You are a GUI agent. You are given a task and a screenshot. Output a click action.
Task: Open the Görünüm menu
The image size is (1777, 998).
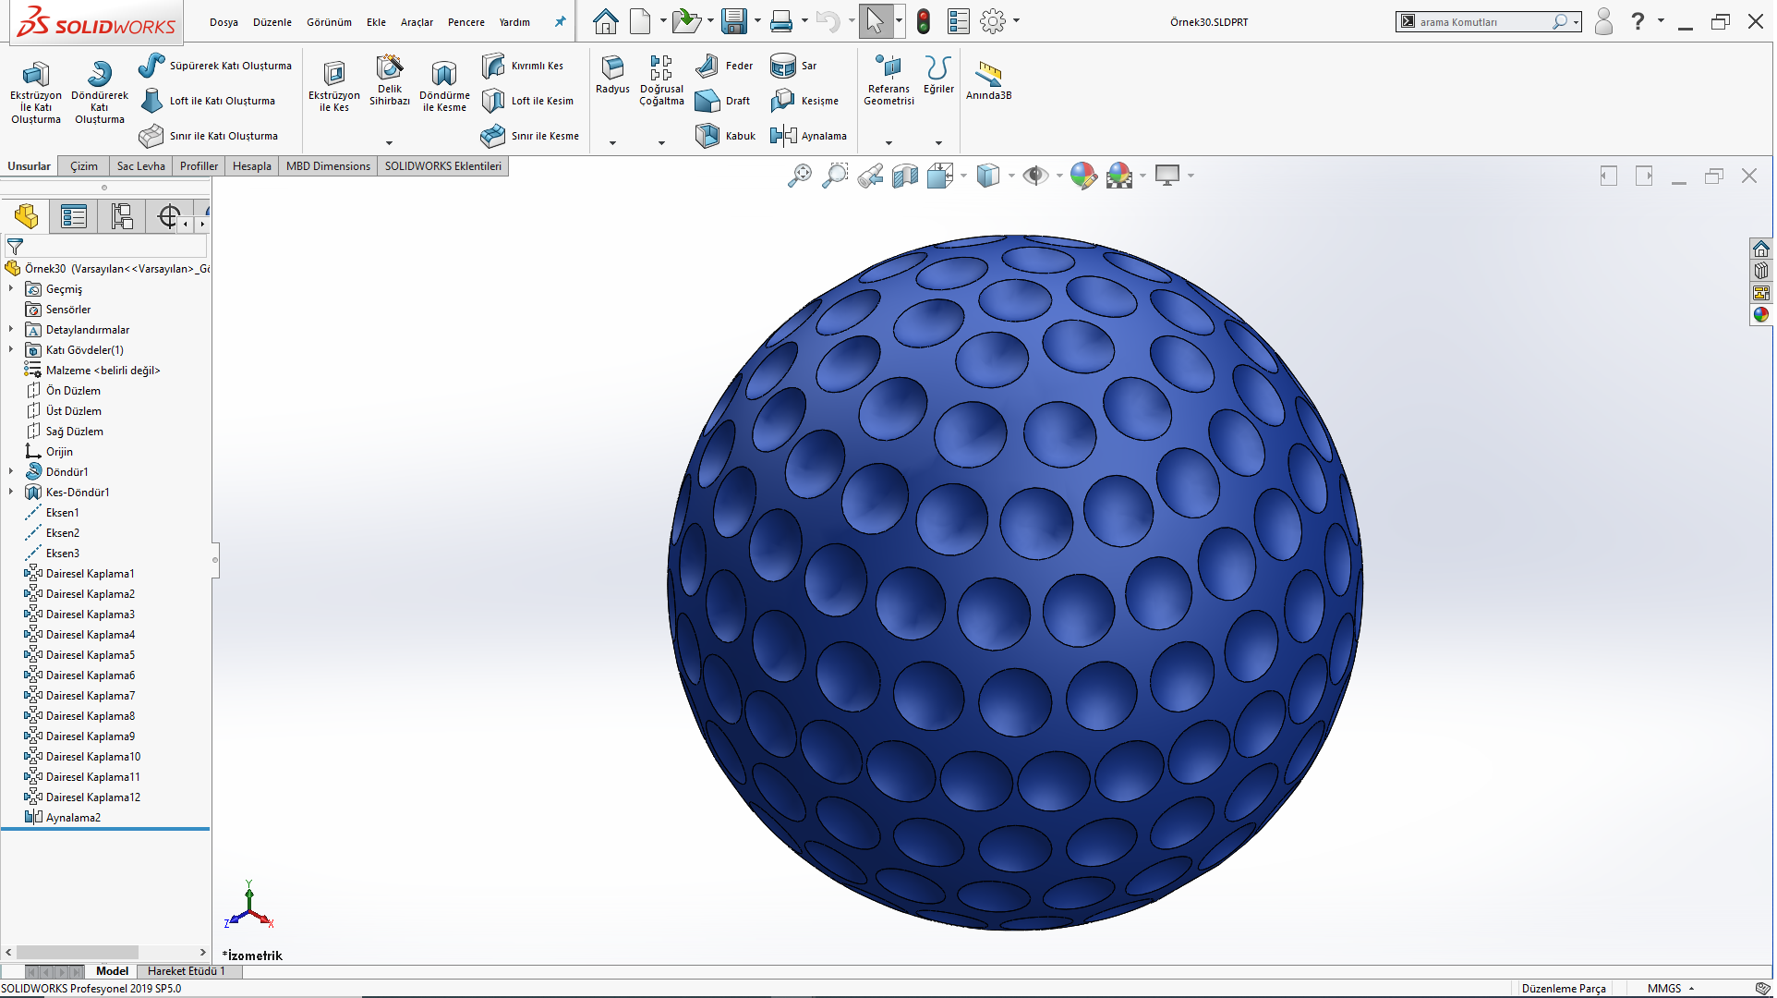[329, 22]
